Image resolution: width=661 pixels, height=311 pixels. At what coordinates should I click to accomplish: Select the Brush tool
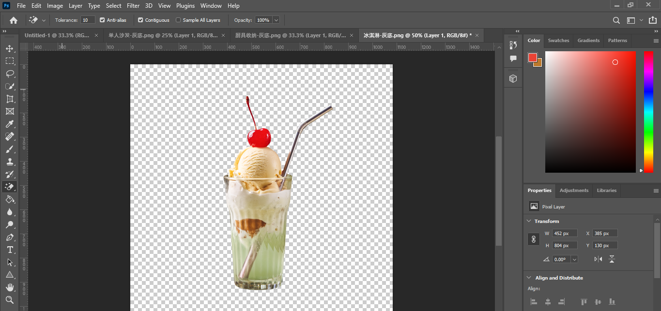coord(10,149)
